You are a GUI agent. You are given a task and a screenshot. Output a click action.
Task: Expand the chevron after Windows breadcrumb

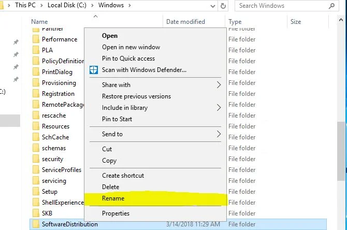(x=129, y=5)
